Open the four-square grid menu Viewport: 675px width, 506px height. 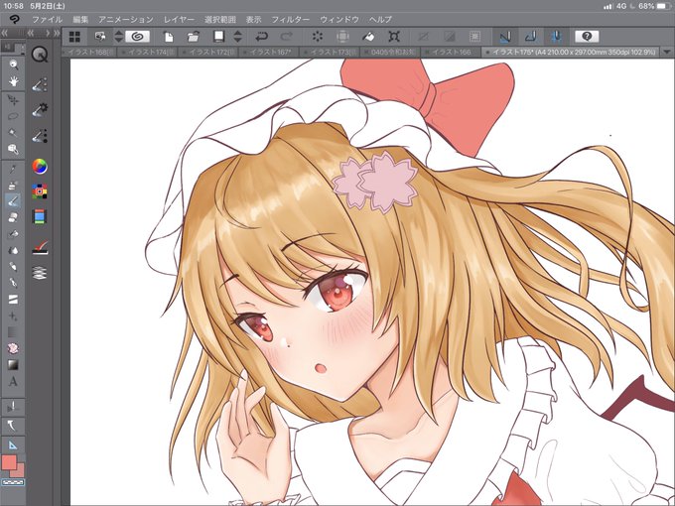[x=74, y=37]
